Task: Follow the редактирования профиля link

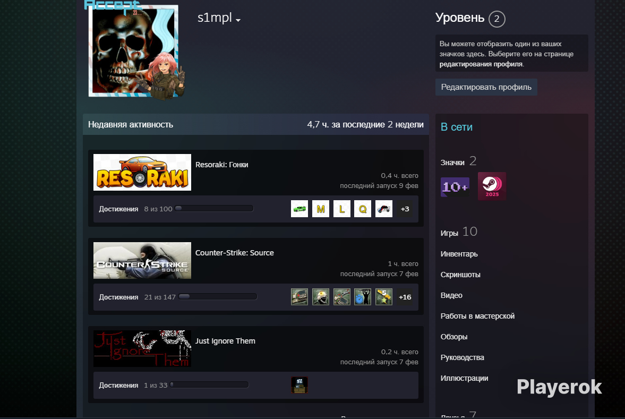Action: click(481, 64)
